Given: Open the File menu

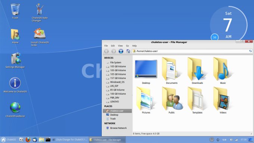Looking at the screenshot, I should click(106, 46).
